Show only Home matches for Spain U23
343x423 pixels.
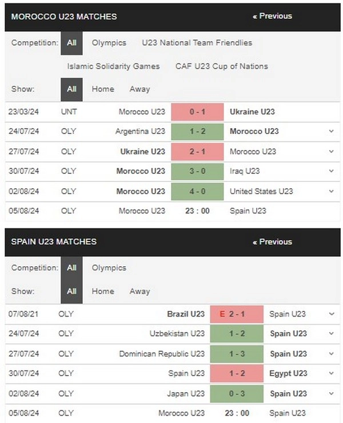click(103, 291)
